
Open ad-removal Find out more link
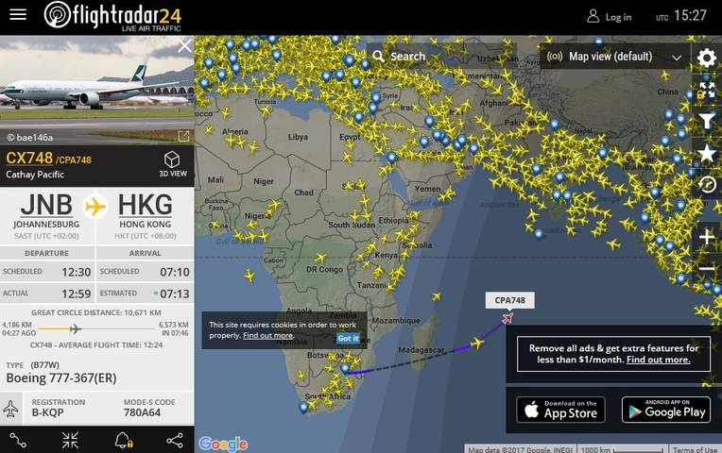(x=658, y=360)
